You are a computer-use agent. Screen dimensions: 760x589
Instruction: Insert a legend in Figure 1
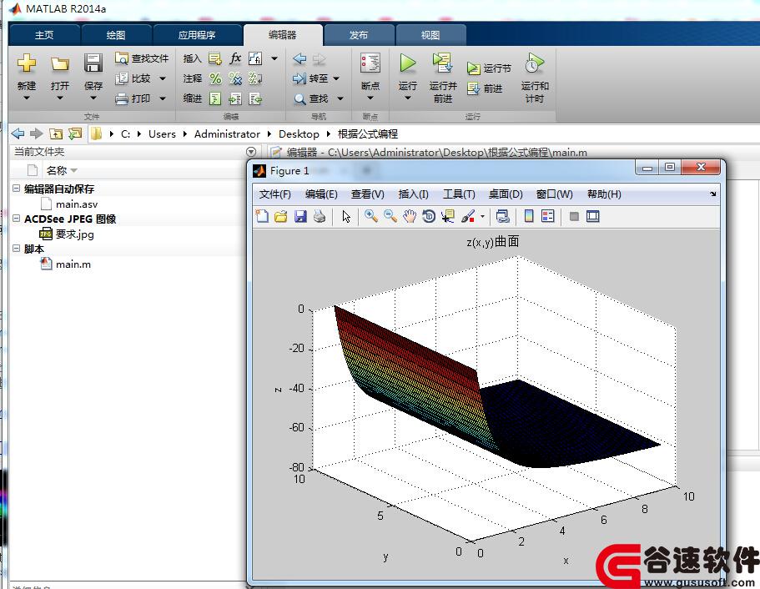point(548,216)
